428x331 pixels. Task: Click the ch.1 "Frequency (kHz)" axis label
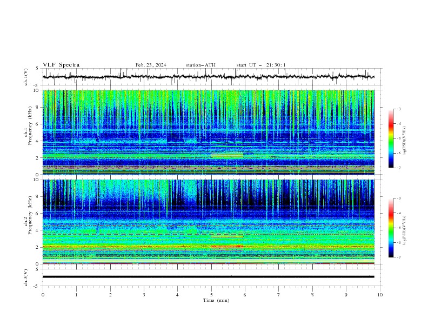[30, 125]
